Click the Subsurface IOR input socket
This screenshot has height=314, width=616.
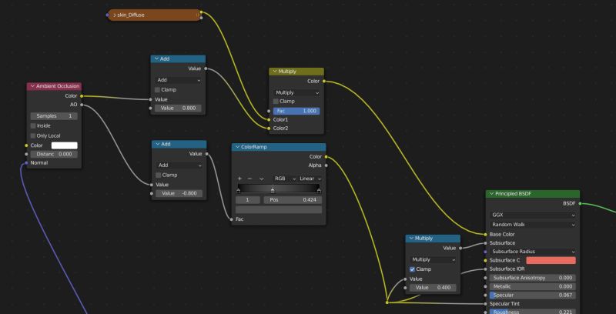(486, 269)
